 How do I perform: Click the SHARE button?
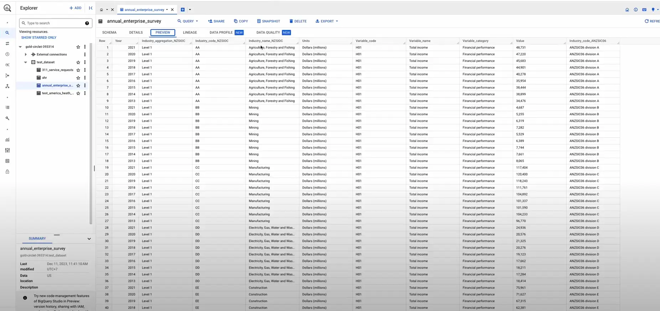216,21
